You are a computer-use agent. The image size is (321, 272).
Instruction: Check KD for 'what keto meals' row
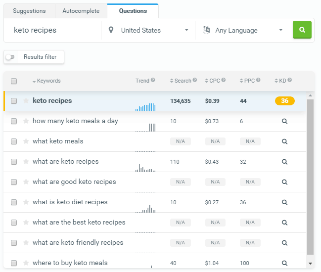(x=284, y=141)
